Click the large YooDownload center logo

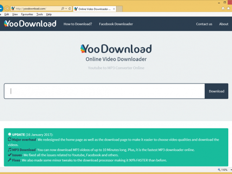click(x=116, y=49)
